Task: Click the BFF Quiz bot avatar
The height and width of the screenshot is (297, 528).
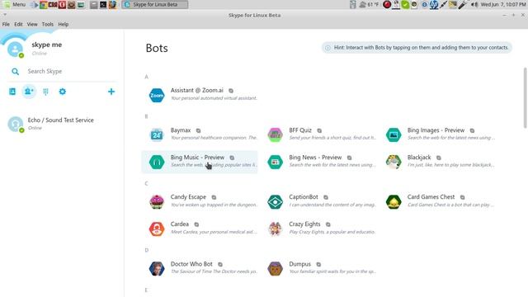Action: [275, 134]
